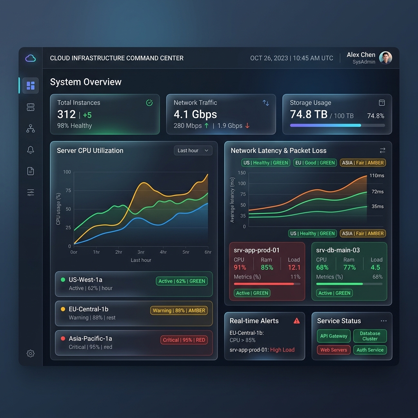
Task: Open the dashboard grid sidebar icon
Action: click(x=31, y=86)
